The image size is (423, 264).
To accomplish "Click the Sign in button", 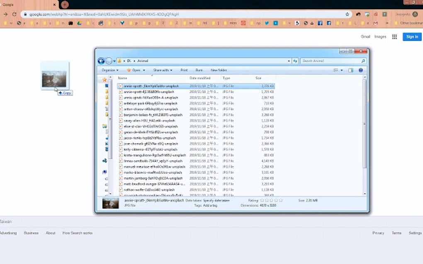I will click(411, 37).
